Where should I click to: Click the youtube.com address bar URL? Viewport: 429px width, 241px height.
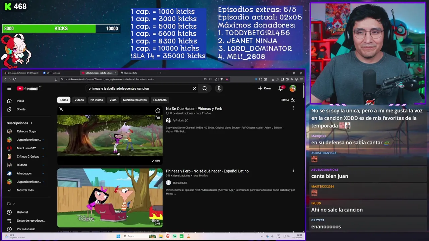click(110, 79)
